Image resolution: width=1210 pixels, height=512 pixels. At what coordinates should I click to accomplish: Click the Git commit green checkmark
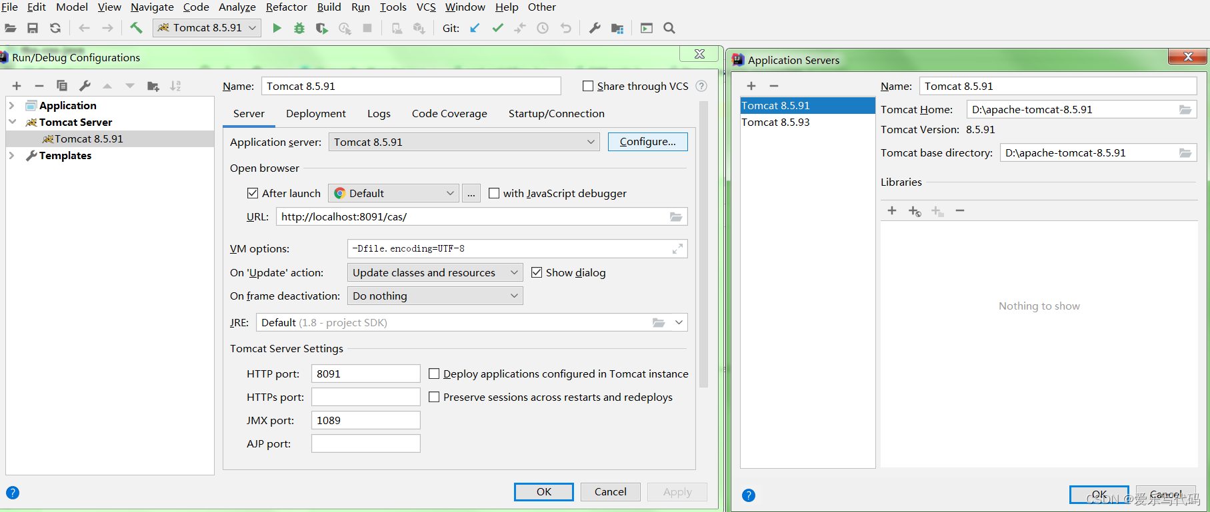click(497, 28)
